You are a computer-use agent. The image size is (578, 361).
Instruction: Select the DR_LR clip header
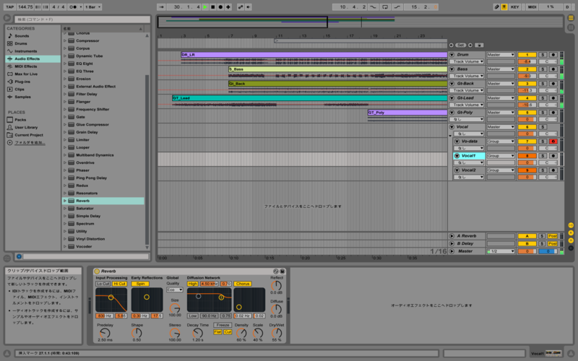pos(314,55)
